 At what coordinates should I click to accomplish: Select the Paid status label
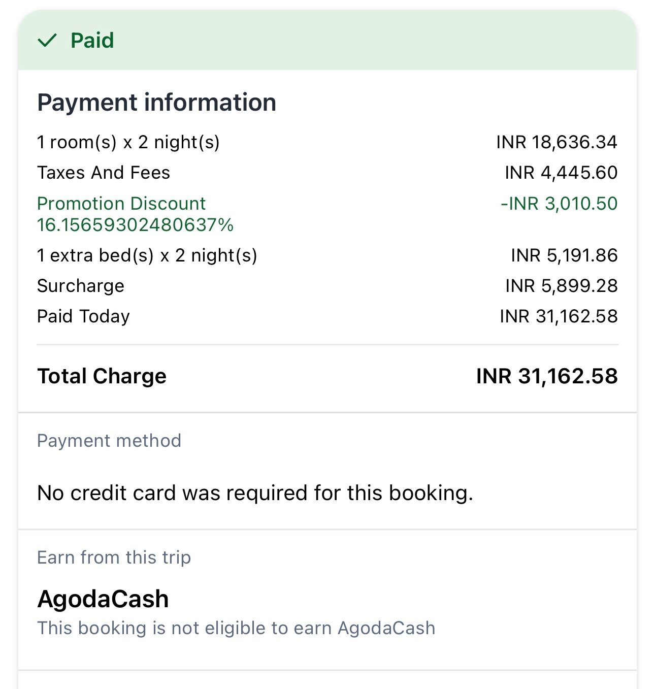point(92,41)
